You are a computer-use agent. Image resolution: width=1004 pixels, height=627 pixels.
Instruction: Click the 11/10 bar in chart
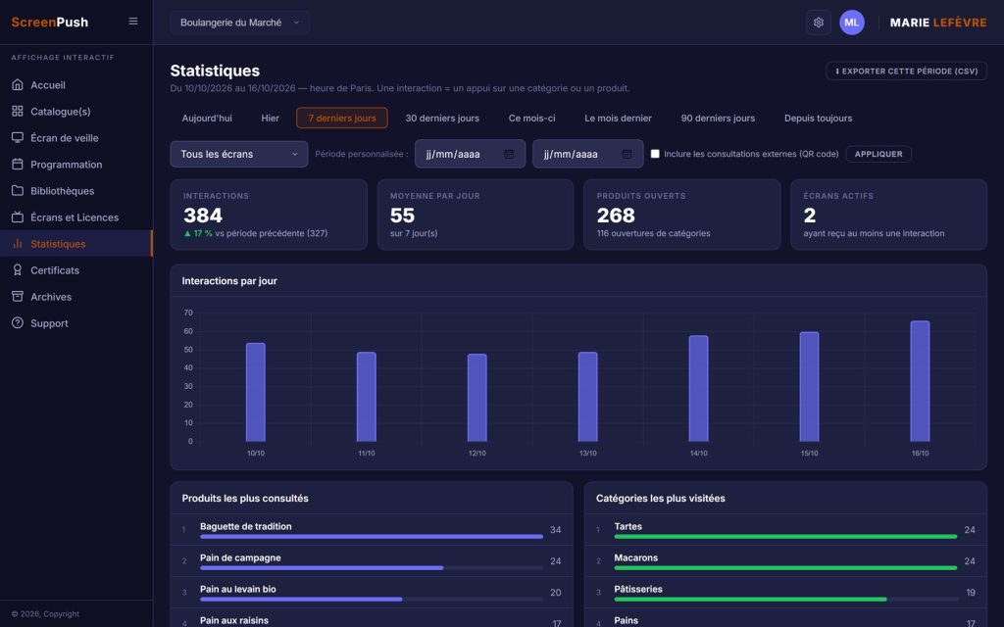367,397
